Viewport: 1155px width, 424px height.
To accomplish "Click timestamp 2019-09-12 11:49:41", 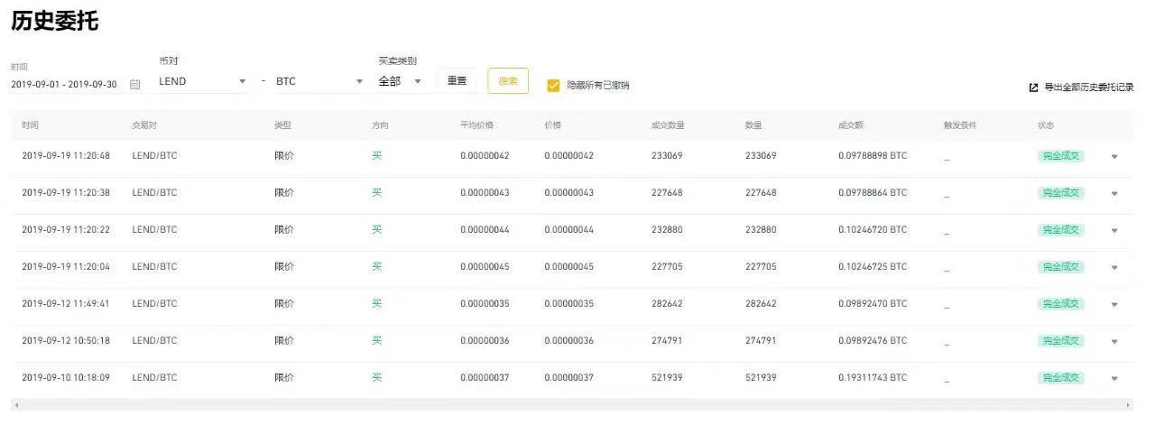I will tap(66, 304).
